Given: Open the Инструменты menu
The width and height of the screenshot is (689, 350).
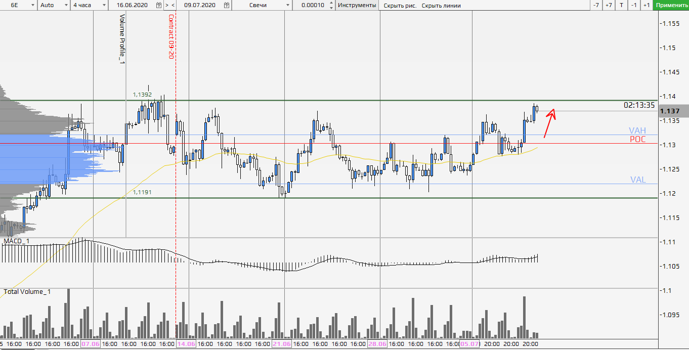Looking at the screenshot, I should coord(357,5).
